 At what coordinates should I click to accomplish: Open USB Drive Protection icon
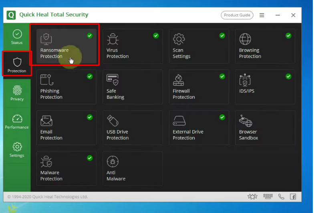pyautogui.click(x=113, y=121)
